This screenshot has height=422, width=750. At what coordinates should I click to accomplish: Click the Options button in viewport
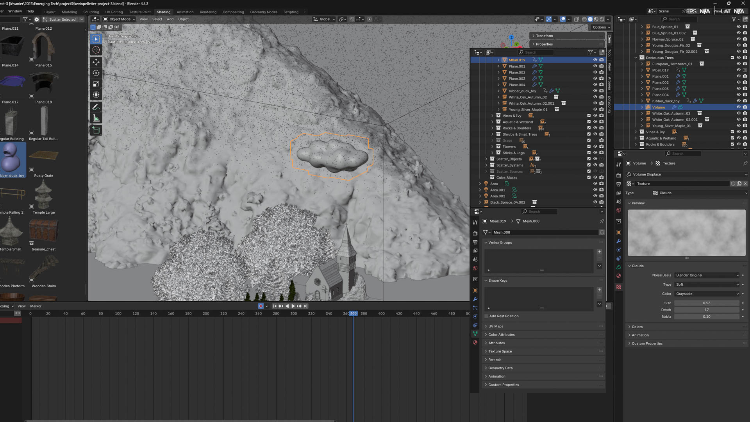(601, 27)
